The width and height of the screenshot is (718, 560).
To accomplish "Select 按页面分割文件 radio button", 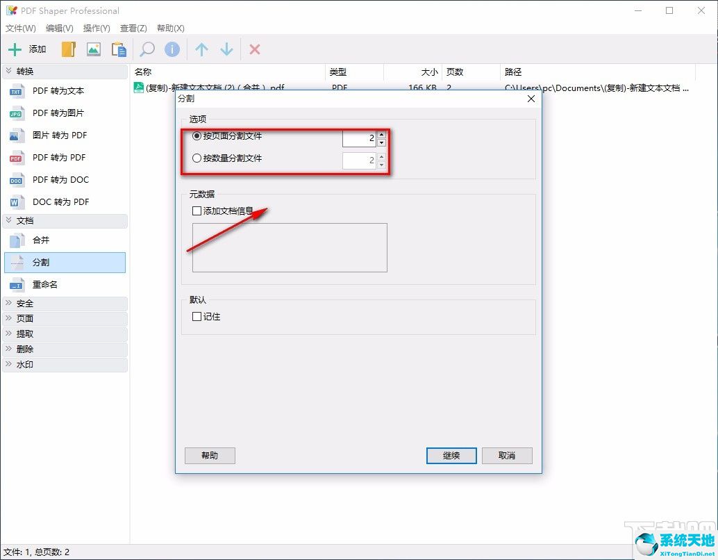I will (197, 136).
